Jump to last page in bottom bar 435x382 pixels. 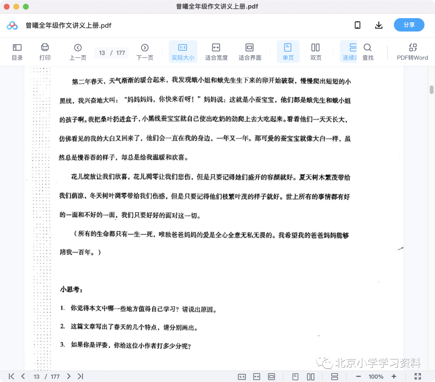tap(81, 376)
